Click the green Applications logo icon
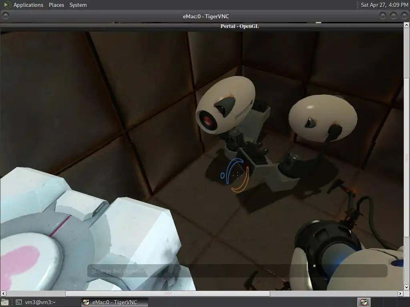Viewport: 410px width, 307px height. point(7,5)
